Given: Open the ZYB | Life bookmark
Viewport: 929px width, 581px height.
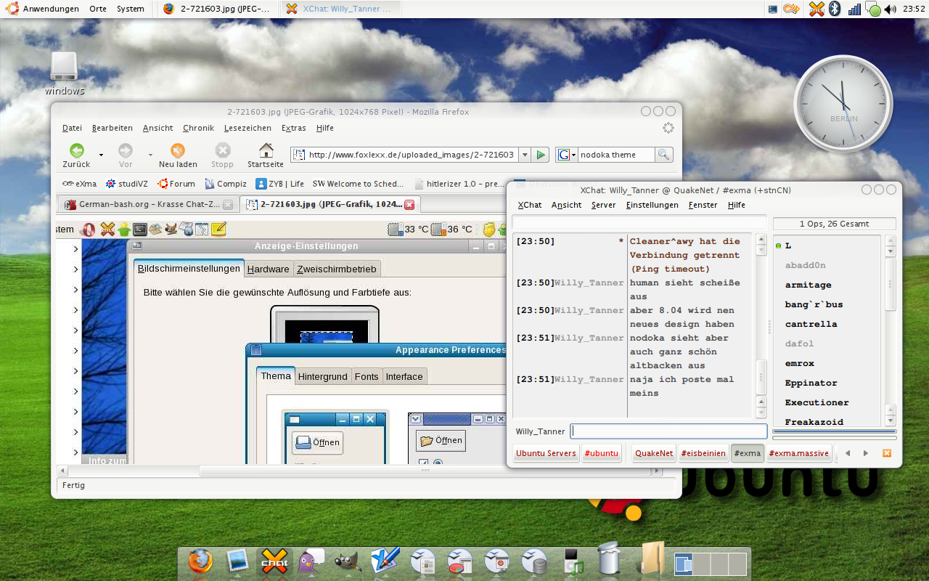Looking at the screenshot, I should (280, 184).
